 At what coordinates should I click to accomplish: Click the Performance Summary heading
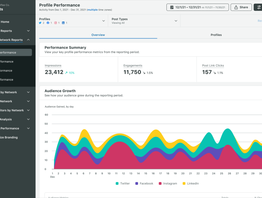pos(65,48)
